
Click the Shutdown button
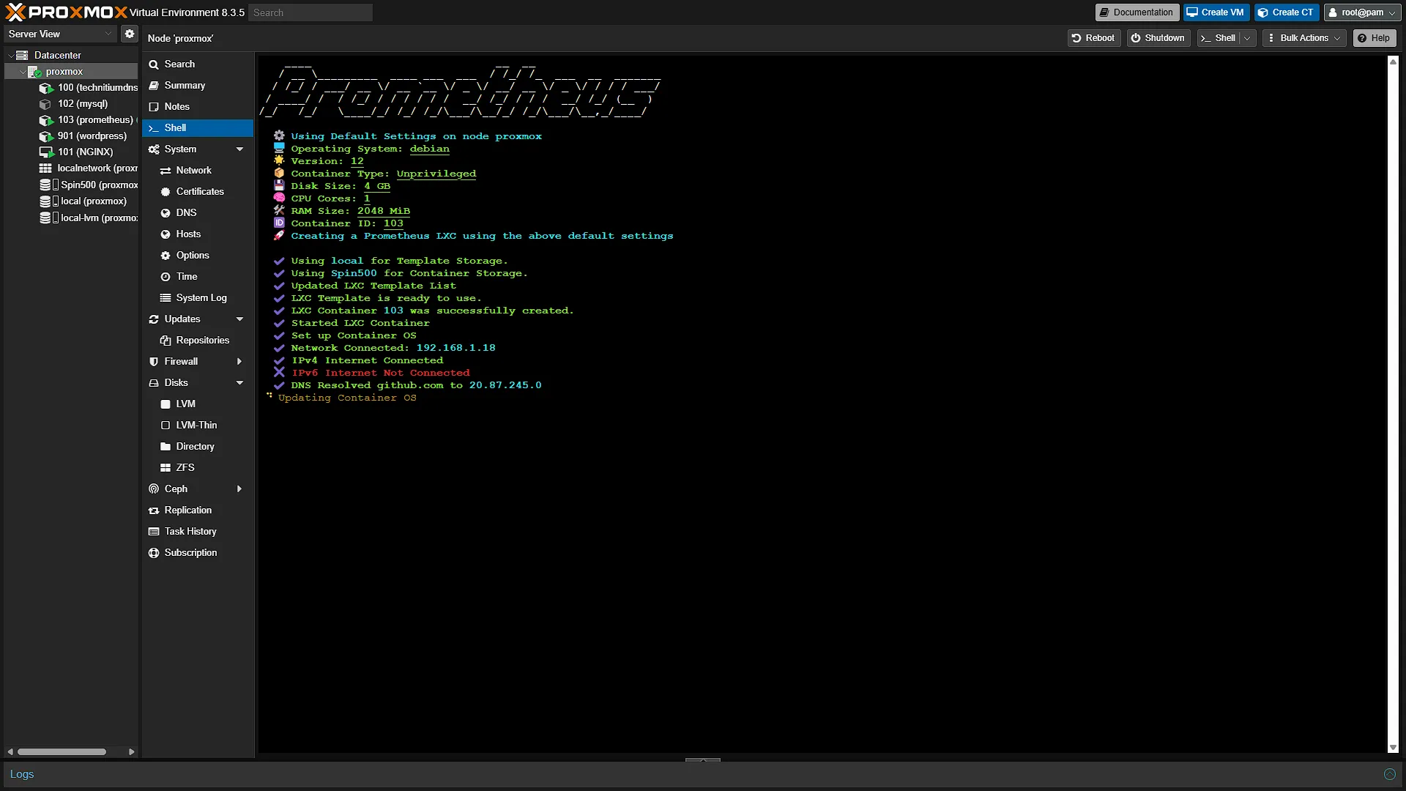point(1158,38)
